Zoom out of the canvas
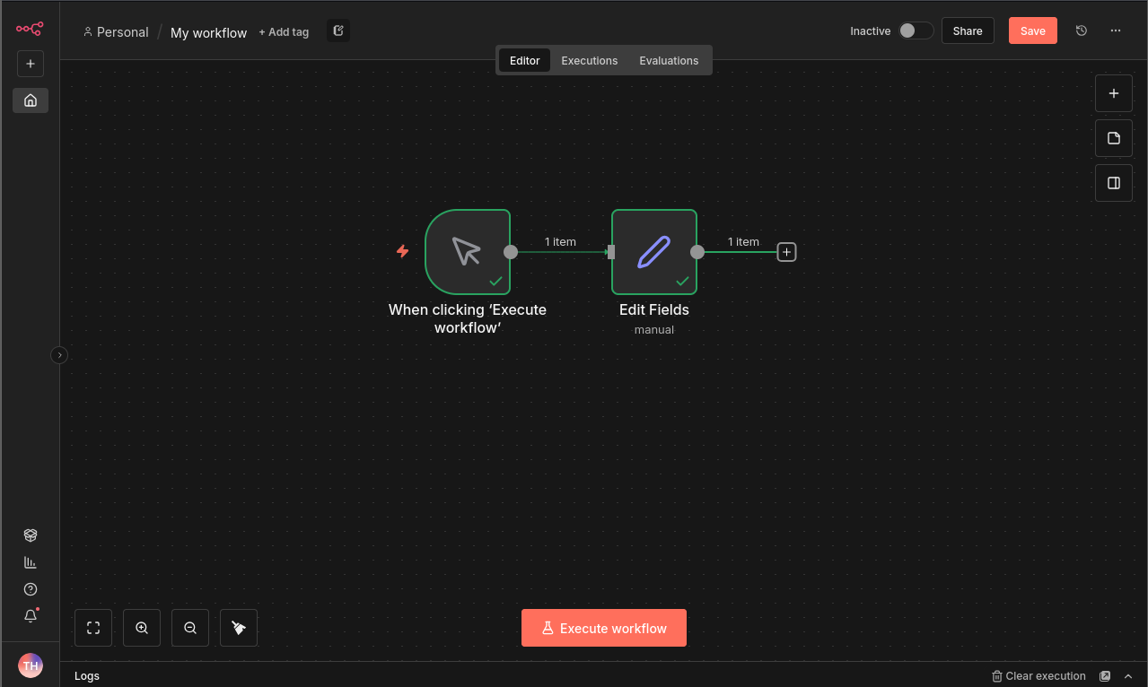 pos(190,628)
